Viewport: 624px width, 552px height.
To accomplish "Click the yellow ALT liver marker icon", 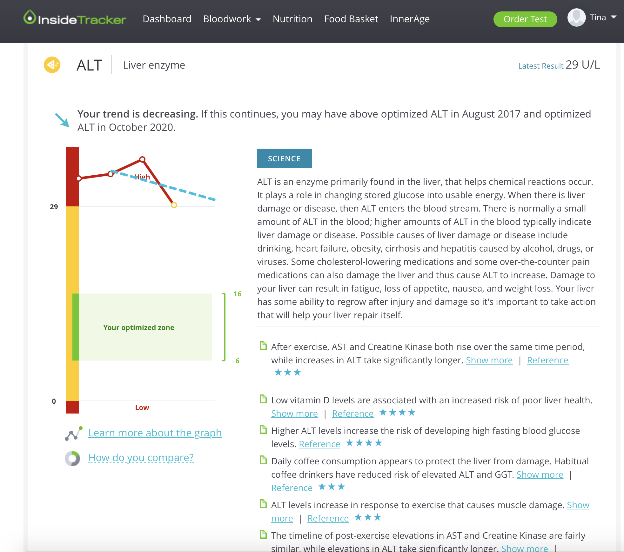I will click(x=52, y=65).
